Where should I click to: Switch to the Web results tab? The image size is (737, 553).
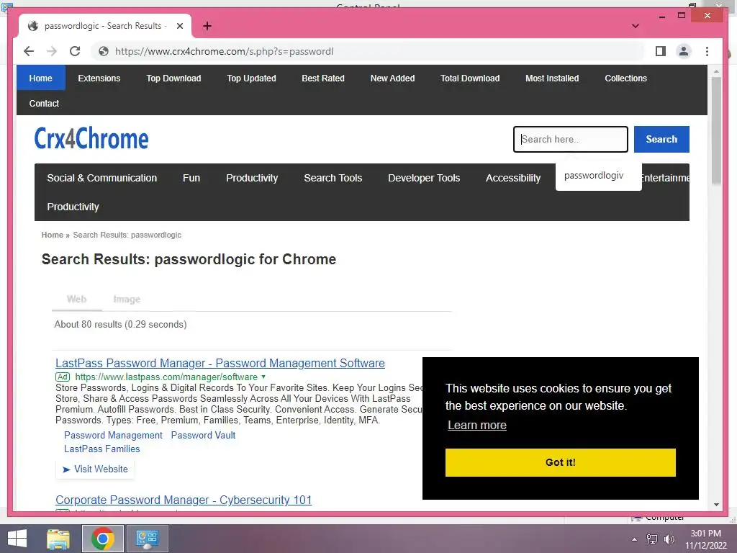(x=76, y=299)
